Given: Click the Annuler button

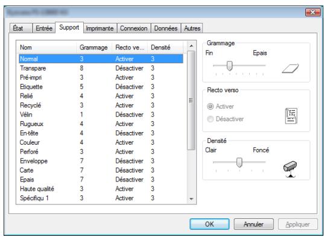Looking at the screenshot, I should point(254,224).
